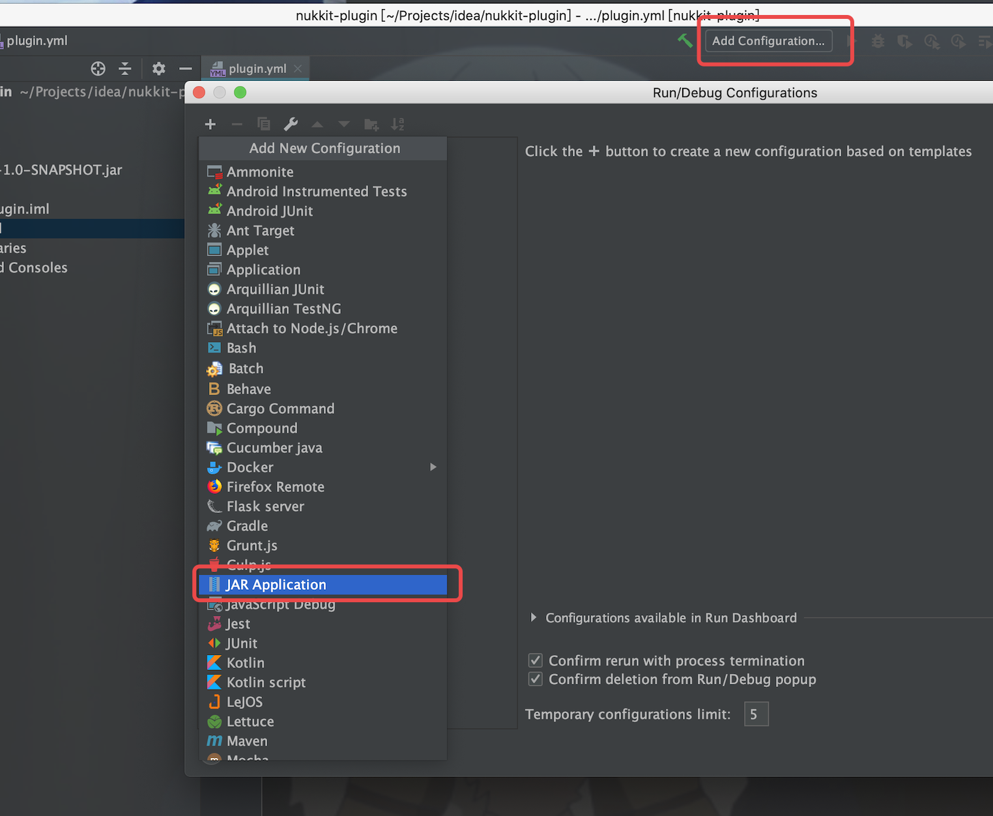Image resolution: width=993 pixels, height=816 pixels.
Task: Expand Configurations available in Run Dashboard
Action: point(534,617)
